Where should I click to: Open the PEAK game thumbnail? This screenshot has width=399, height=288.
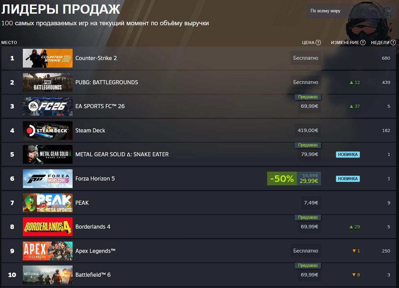click(x=48, y=203)
